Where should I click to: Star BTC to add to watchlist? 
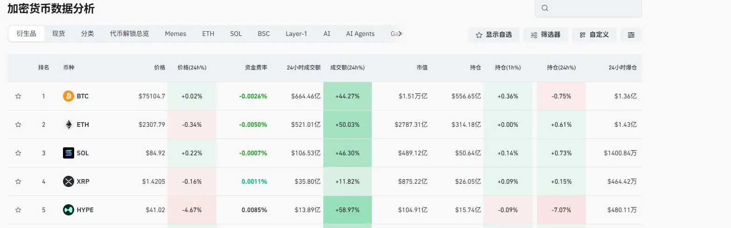(x=18, y=97)
